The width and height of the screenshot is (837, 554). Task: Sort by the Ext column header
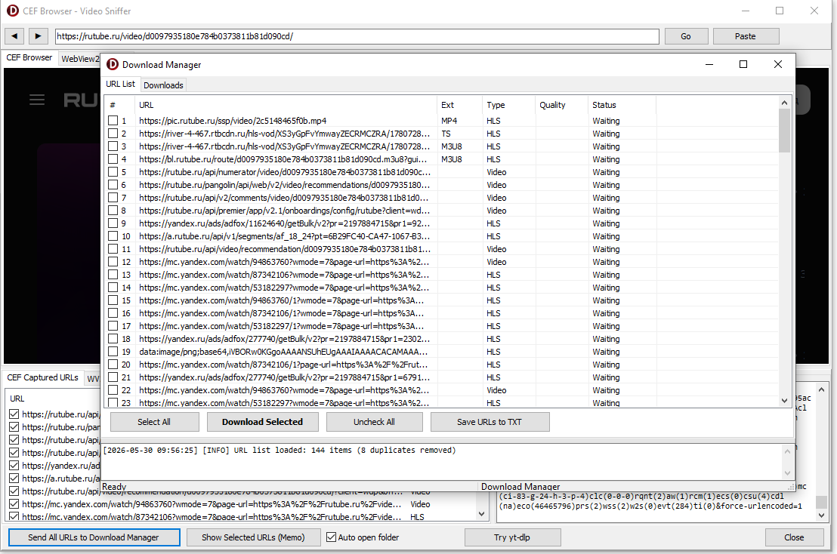pos(459,105)
